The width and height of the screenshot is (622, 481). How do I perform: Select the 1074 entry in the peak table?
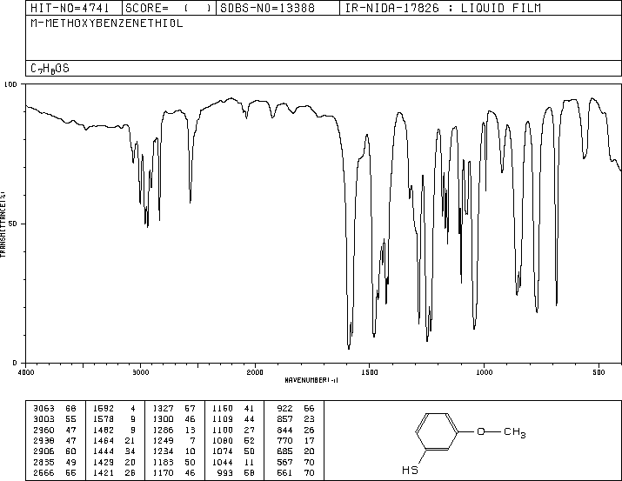223,451
